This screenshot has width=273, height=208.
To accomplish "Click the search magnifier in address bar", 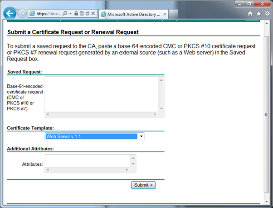I will [x=66, y=14].
